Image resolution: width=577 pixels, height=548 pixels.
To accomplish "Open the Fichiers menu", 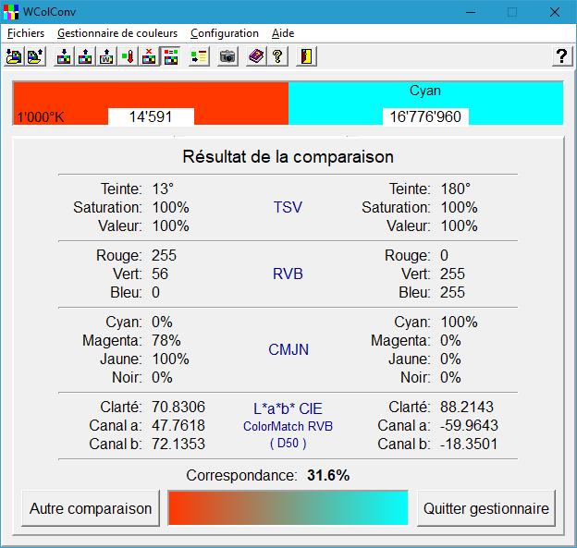I will (x=26, y=33).
